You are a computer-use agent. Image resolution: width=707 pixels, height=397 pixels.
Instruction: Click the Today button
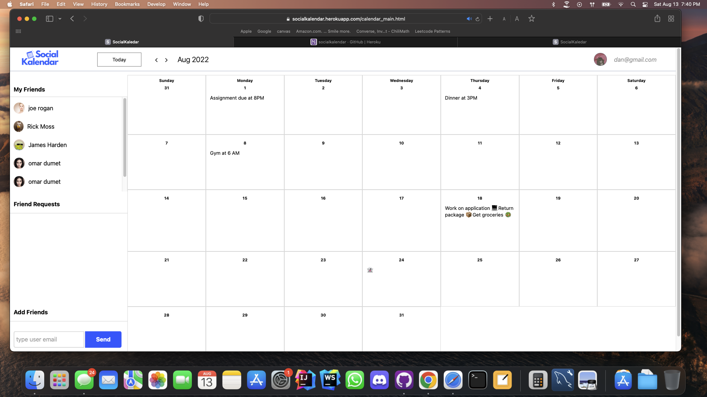click(x=119, y=59)
